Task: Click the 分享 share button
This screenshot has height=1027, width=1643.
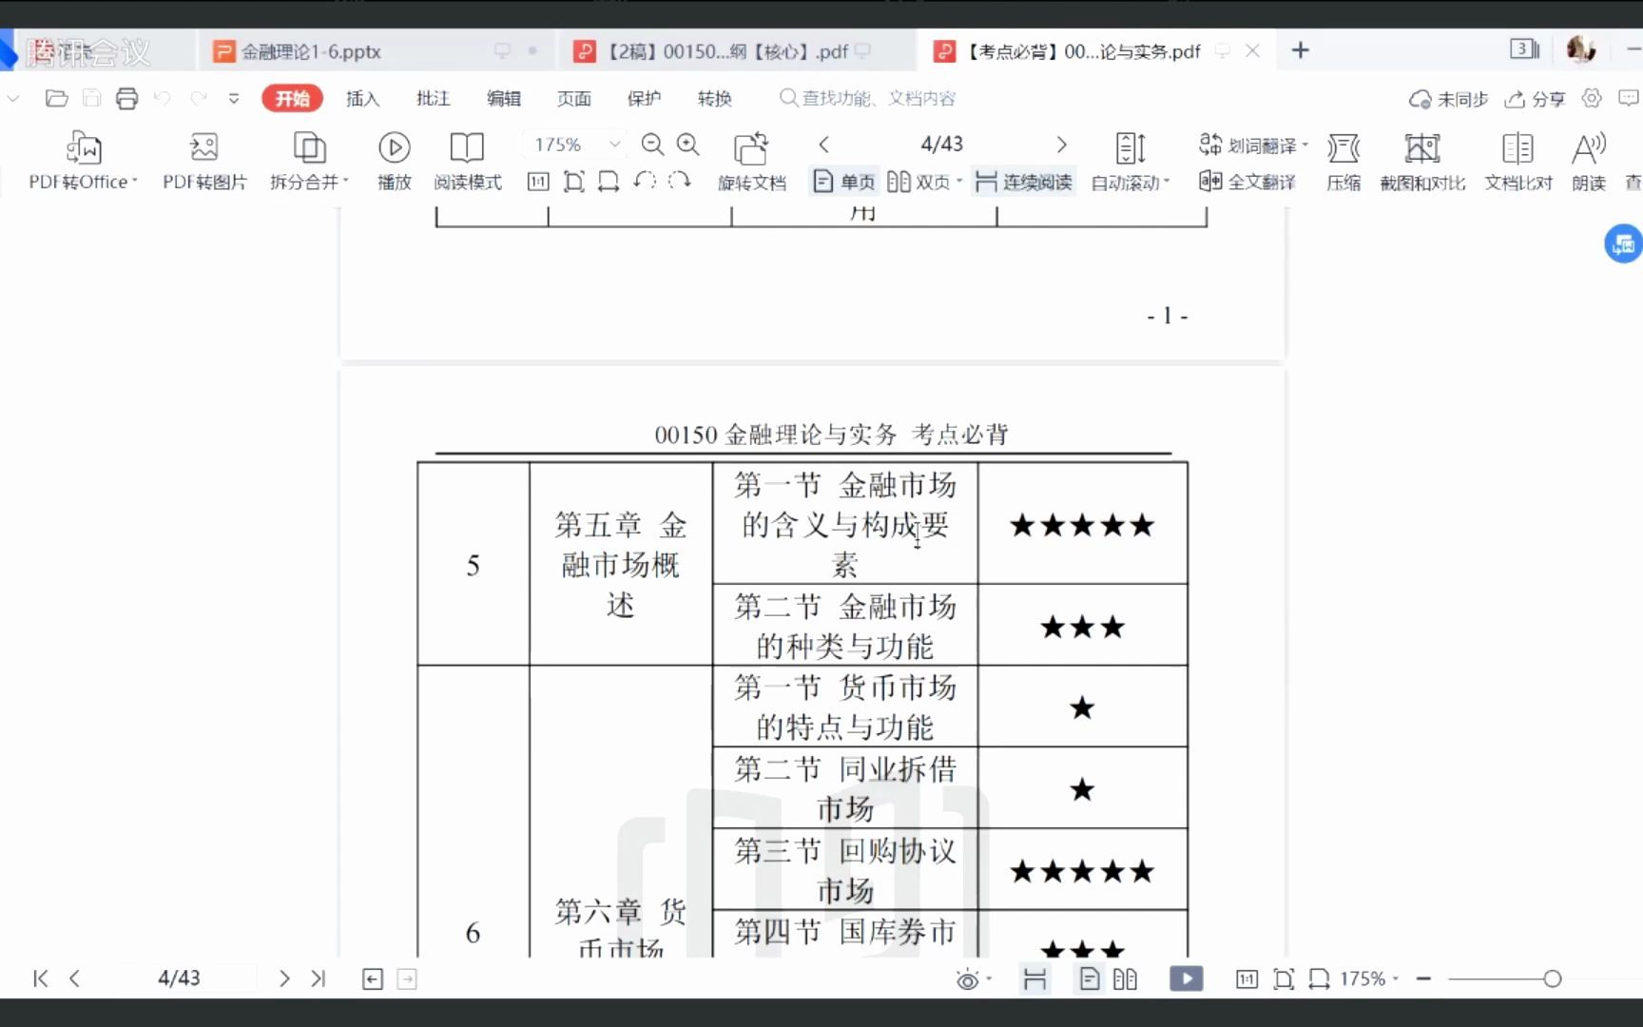Action: point(1536,99)
